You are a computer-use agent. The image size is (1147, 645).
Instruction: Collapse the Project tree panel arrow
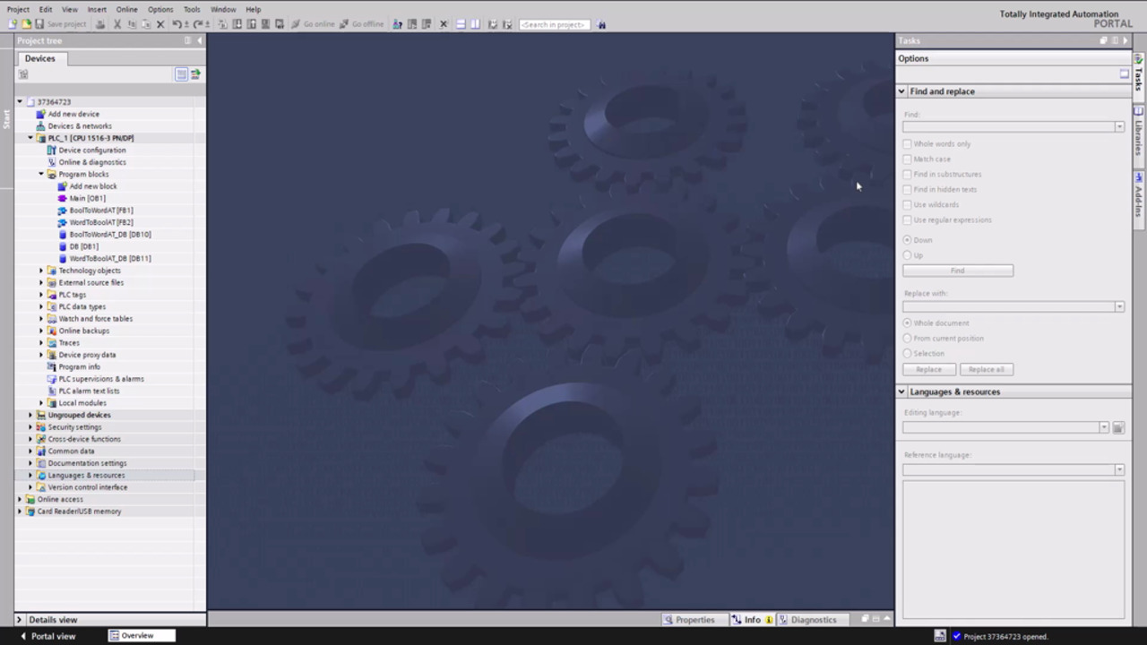point(199,40)
